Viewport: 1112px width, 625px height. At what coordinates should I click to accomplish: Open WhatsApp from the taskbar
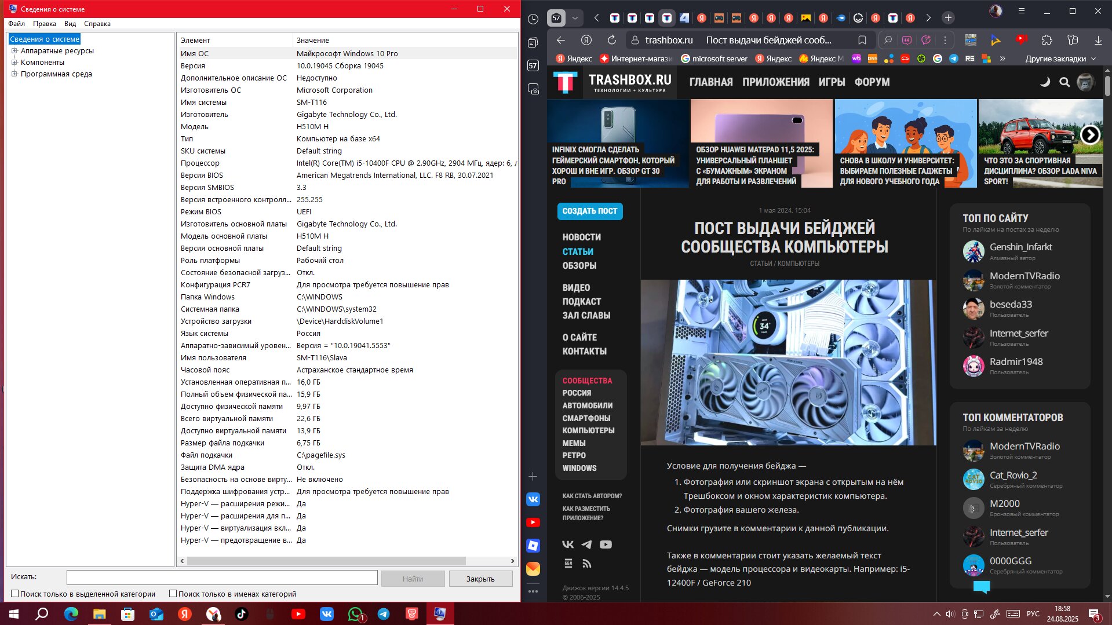355,614
